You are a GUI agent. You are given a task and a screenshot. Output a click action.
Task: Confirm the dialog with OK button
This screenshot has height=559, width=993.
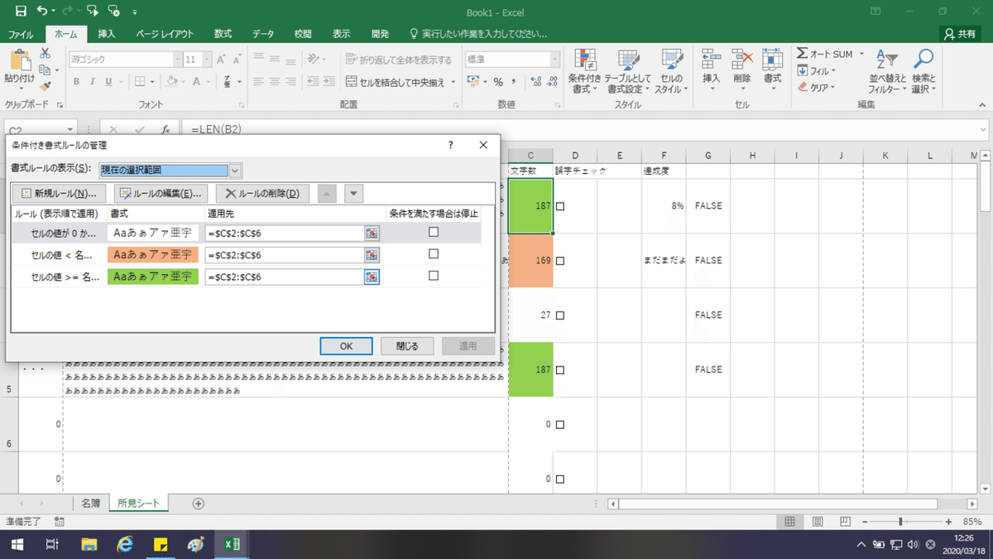click(x=346, y=346)
